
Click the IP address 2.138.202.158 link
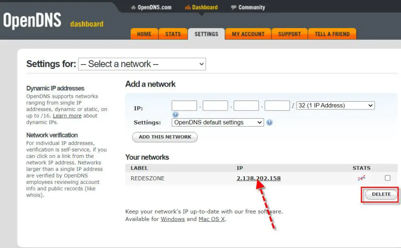click(259, 178)
